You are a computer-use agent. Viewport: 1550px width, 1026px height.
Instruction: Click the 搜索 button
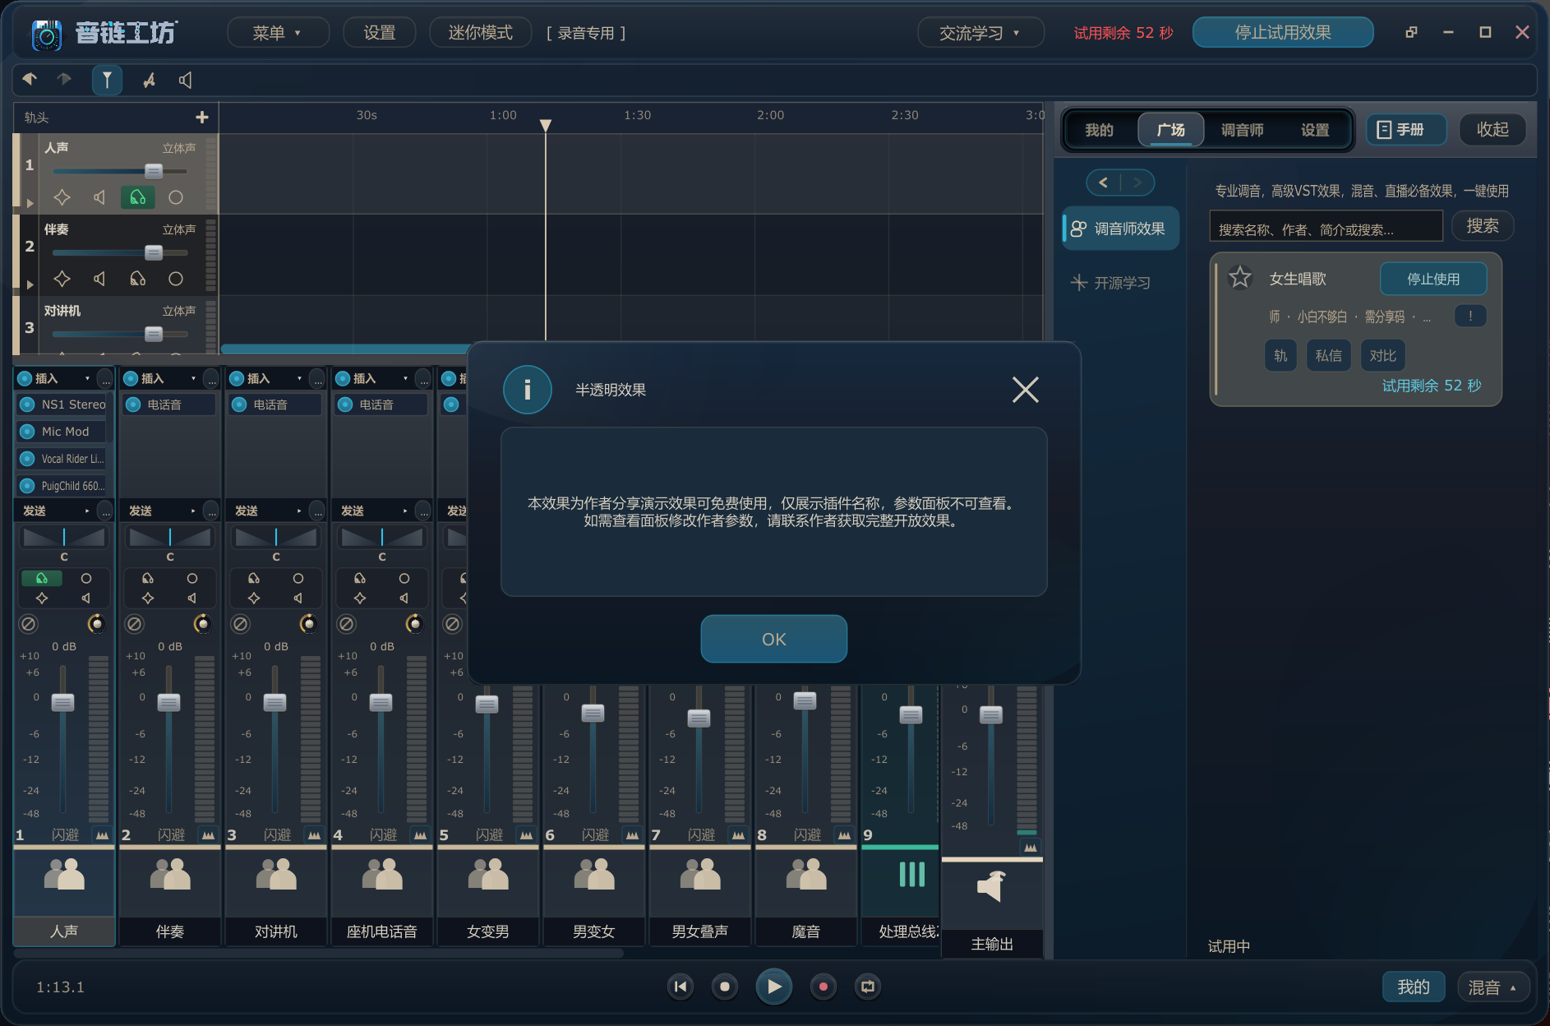point(1483,226)
